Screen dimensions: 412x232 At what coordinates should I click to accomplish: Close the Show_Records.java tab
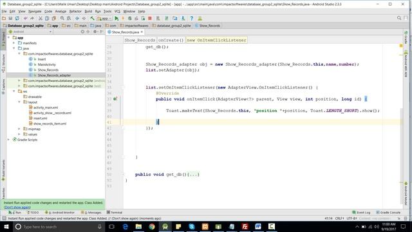coord(142,32)
